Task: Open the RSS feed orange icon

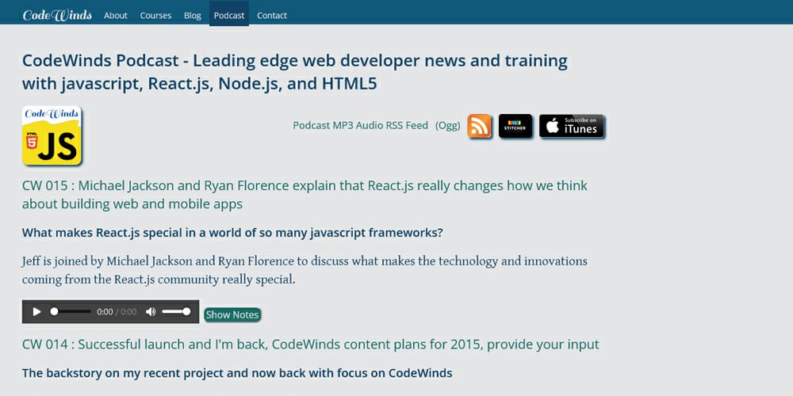Action: pyautogui.click(x=479, y=126)
